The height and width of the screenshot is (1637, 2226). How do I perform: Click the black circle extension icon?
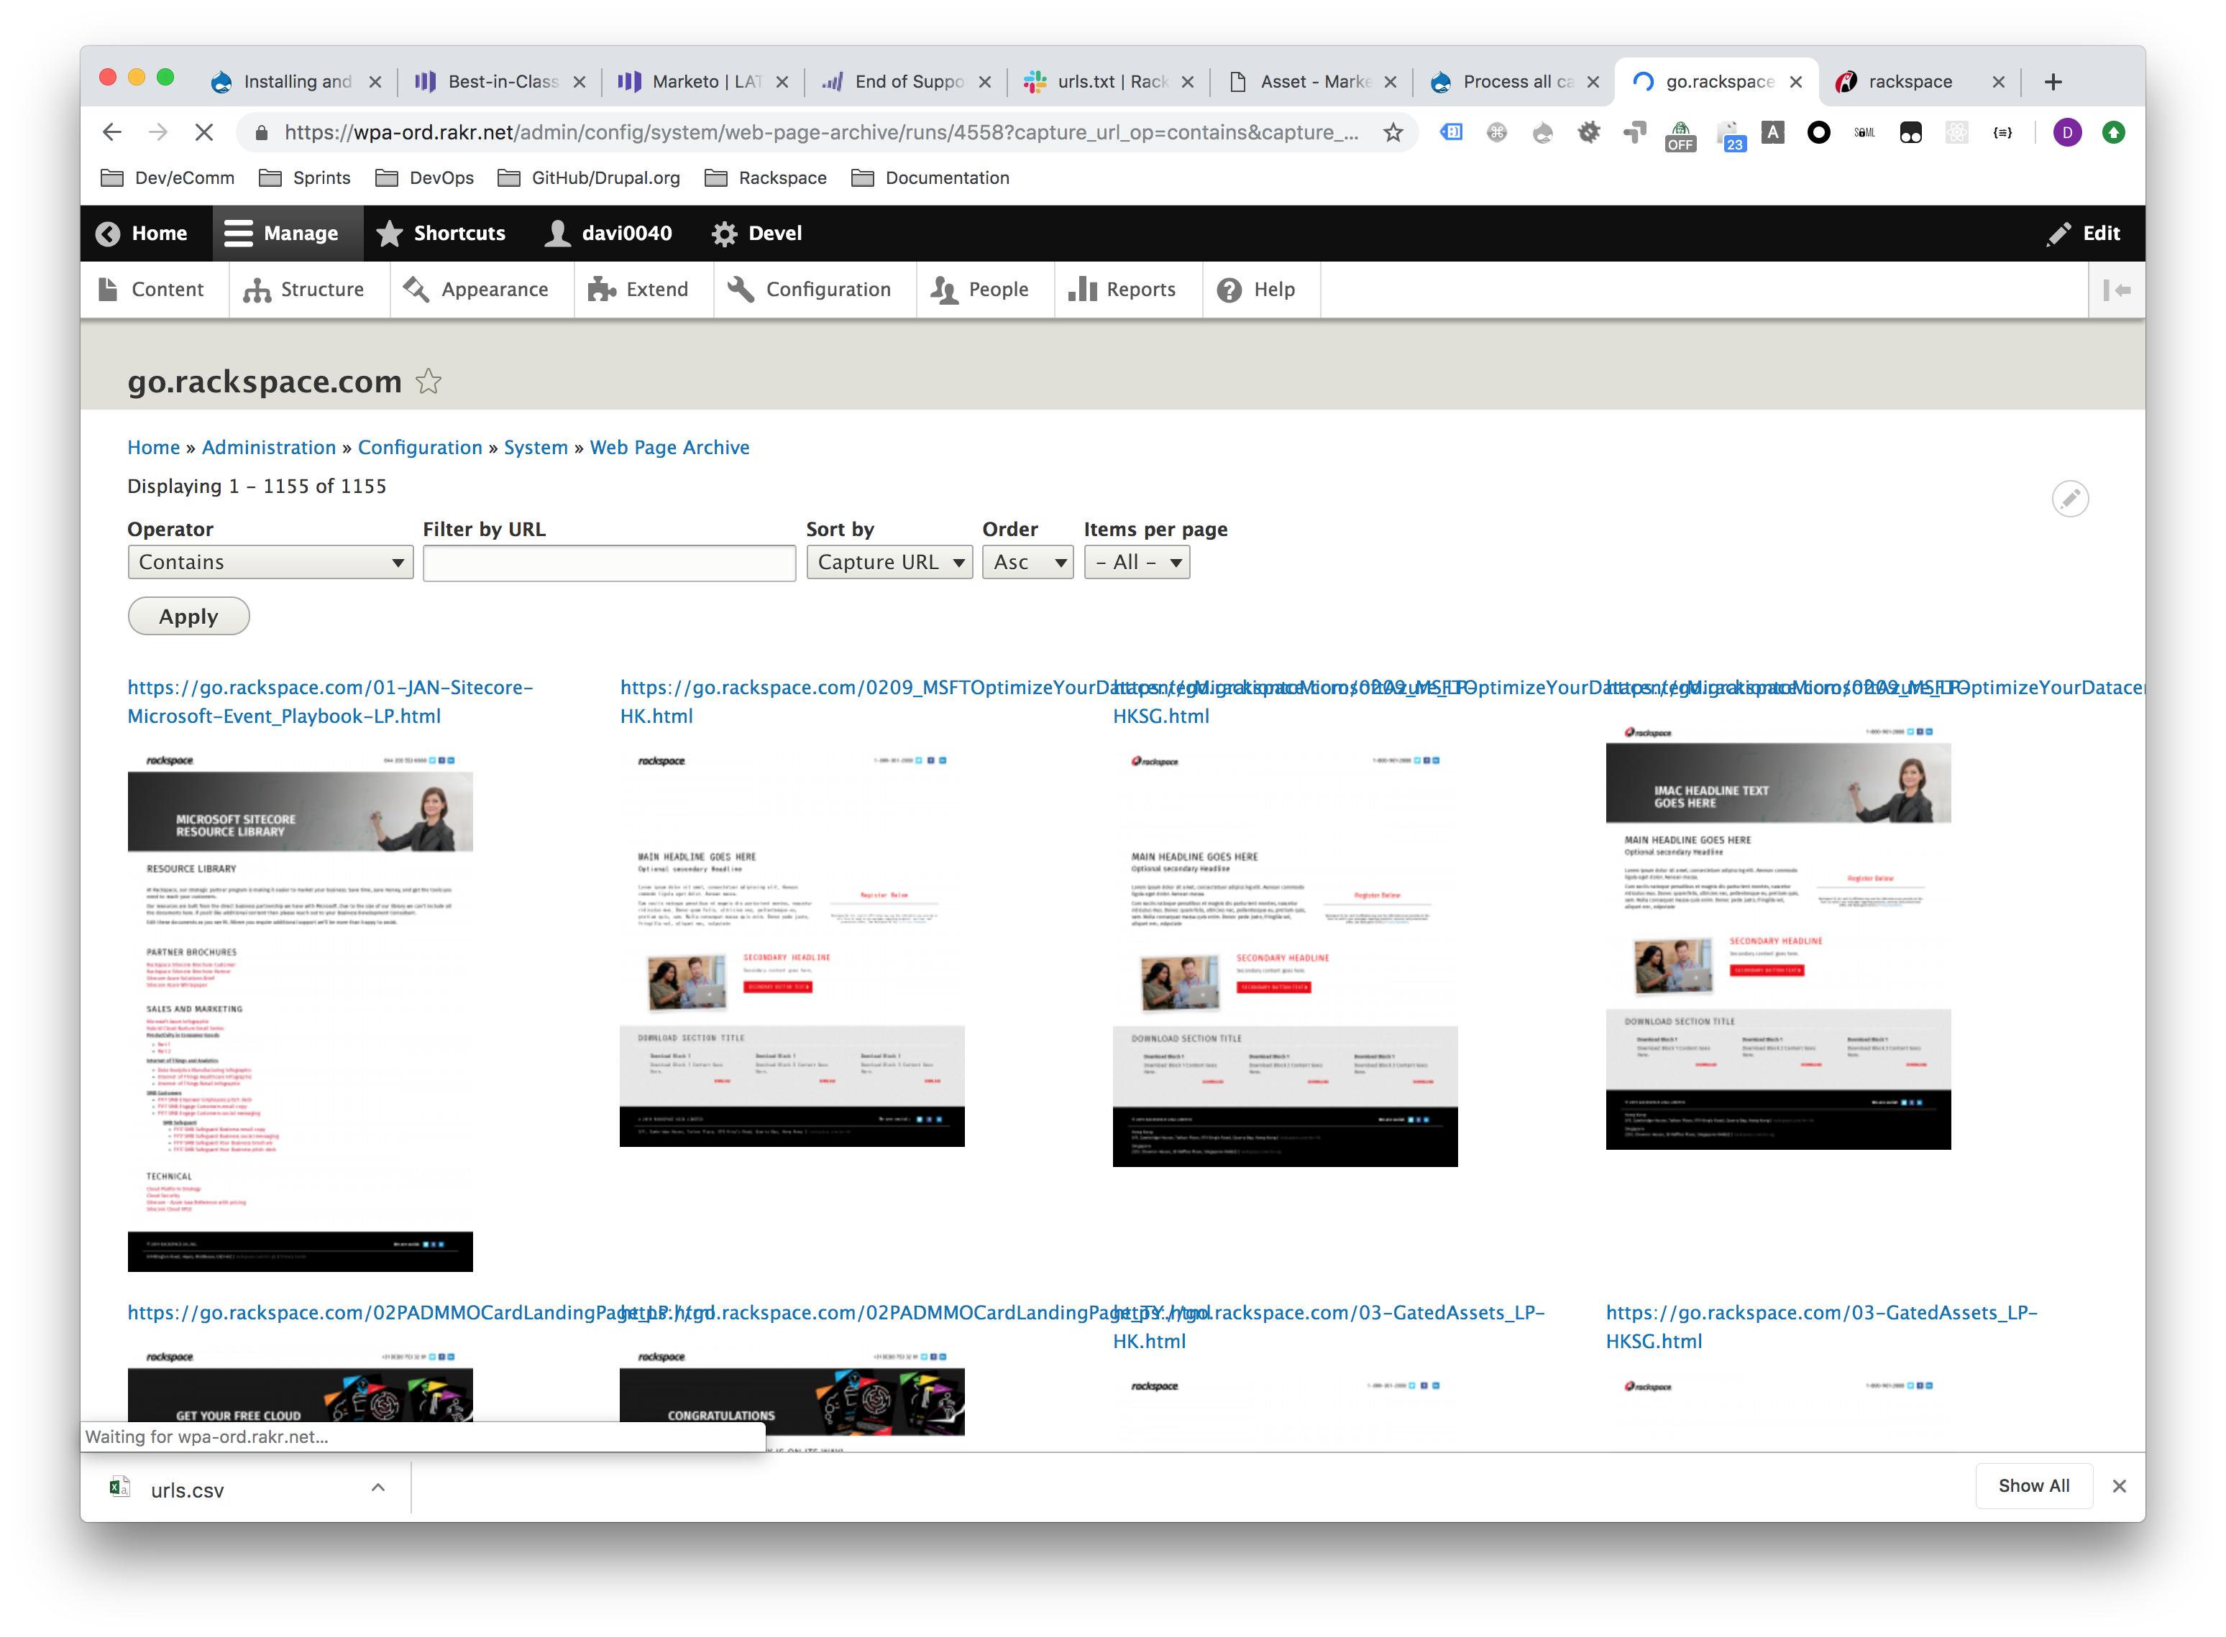(x=1818, y=132)
